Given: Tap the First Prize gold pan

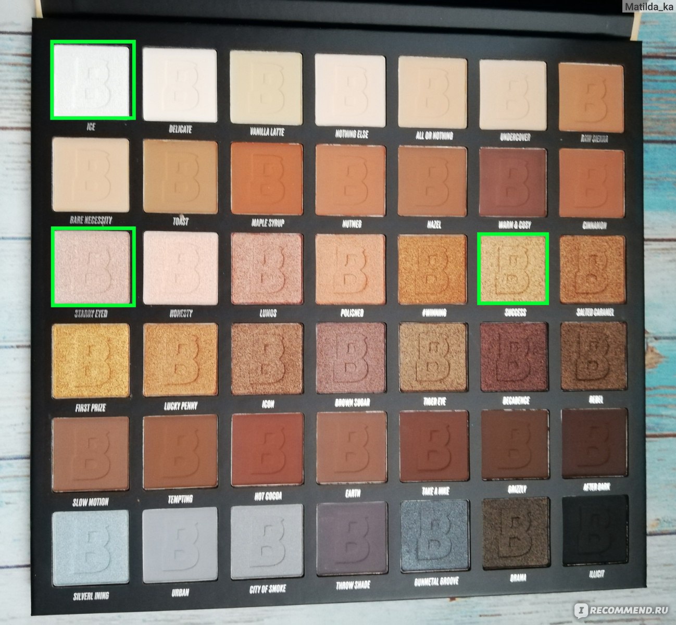Looking at the screenshot, I should point(91,360).
